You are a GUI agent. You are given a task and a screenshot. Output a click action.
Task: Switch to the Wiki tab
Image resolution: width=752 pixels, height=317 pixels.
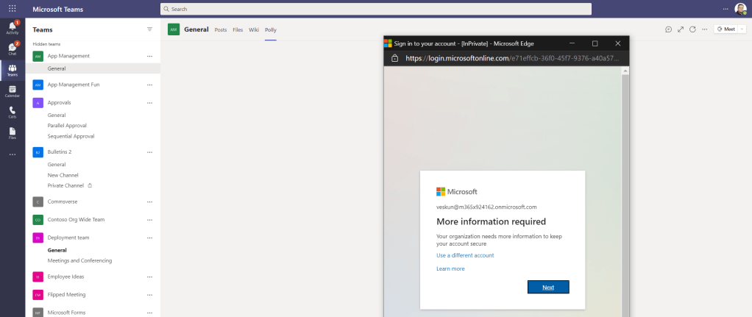pyautogui.click(x=254, y=29)
